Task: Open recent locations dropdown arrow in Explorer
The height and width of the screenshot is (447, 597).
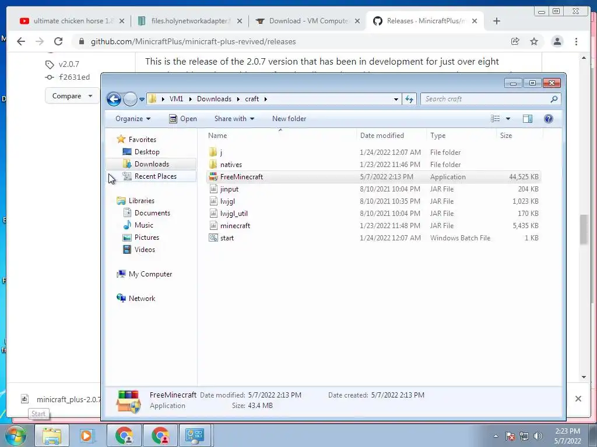Action: (142, 99)
